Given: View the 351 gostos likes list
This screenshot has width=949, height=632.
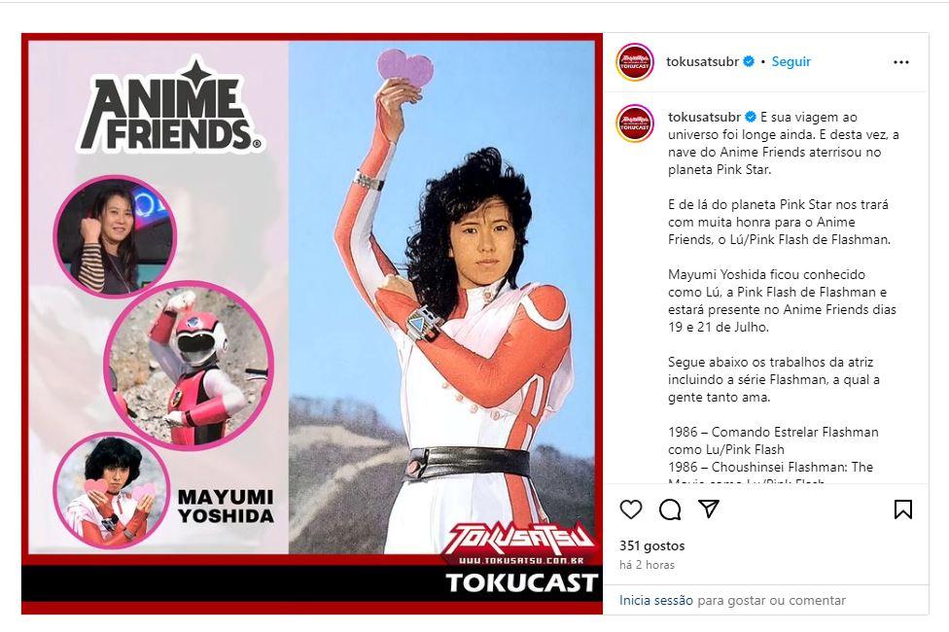Looking at the screenshot, I should [x=651, y=545].
